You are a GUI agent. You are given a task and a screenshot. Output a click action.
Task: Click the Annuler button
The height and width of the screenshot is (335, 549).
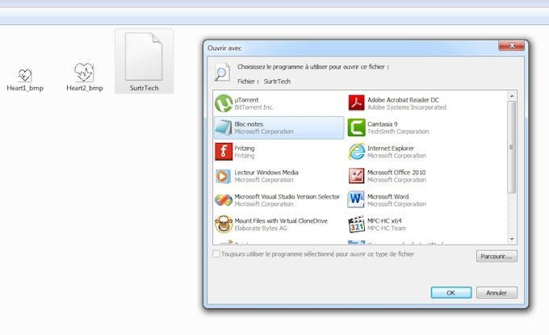click(x=497, y=293)
